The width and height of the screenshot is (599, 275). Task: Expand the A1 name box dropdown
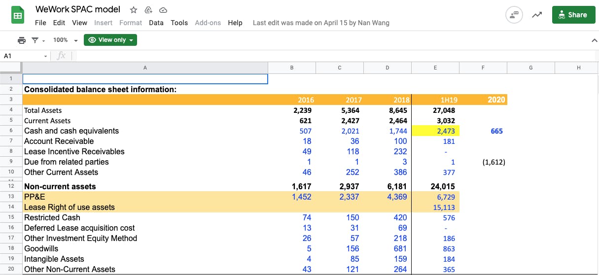[46, 56]
